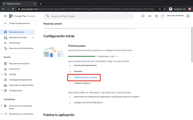Go back to Todas las aplicaciones
The width and height of the screenshot is (193, 120).
(x=19, y=23)
